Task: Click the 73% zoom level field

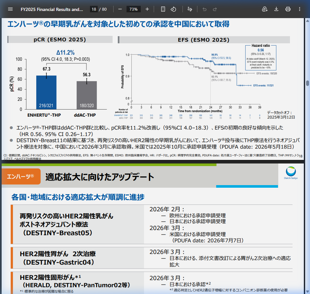Action: pyautogui.click(x=133, y=9)
